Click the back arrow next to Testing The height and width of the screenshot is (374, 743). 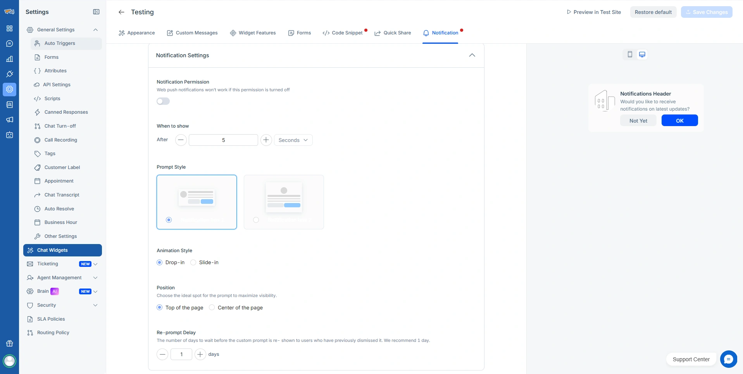121,12
